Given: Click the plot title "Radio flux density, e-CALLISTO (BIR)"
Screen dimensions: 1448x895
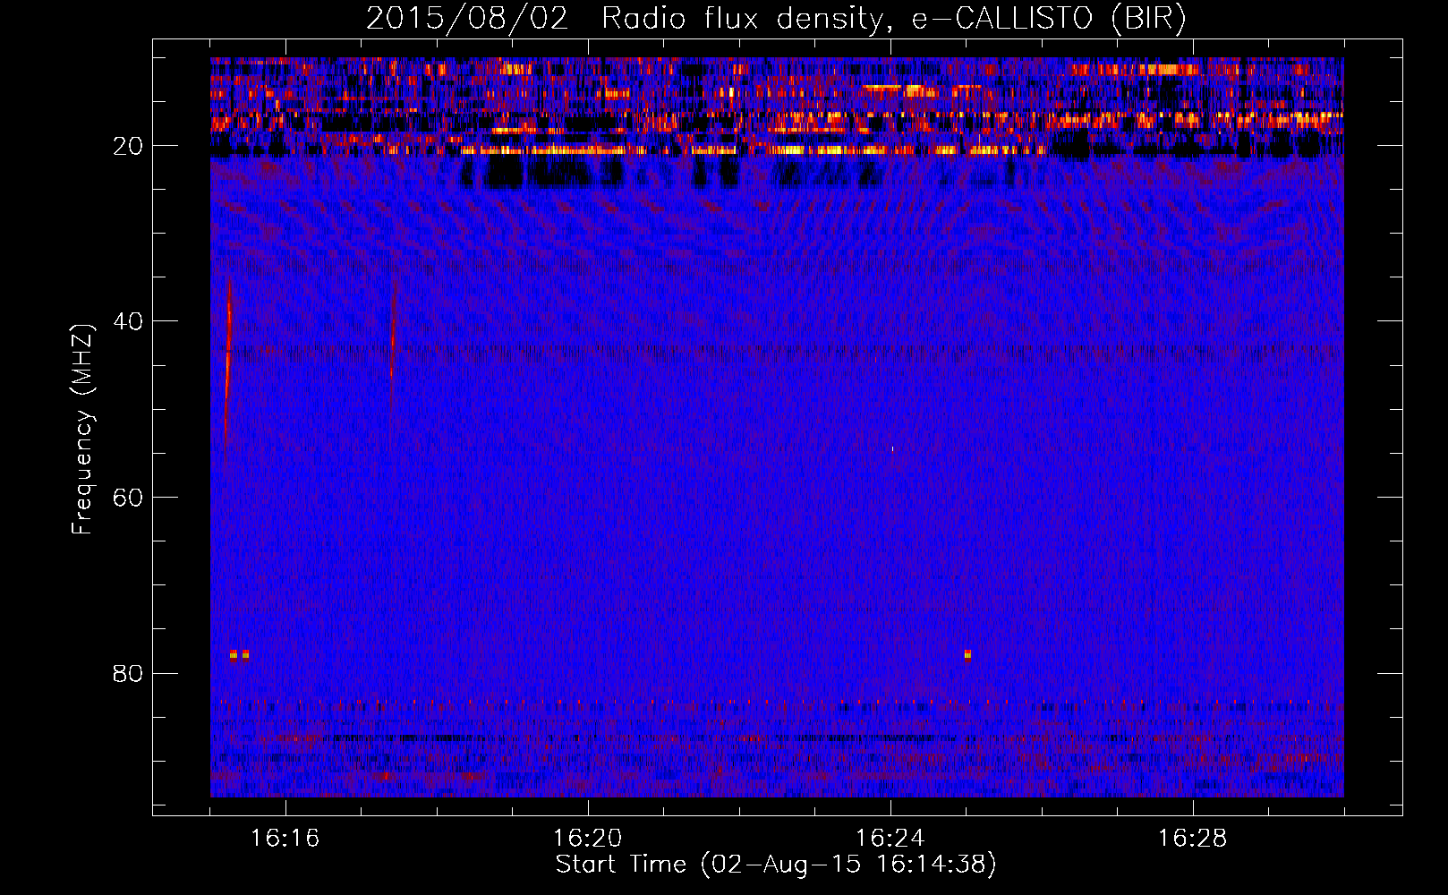Looking at the screenshot, I should click(x=893, y=19).
